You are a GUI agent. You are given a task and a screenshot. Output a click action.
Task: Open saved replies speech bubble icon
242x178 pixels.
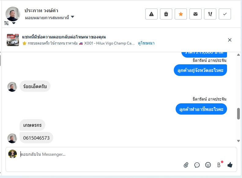(x=197, y=165)
